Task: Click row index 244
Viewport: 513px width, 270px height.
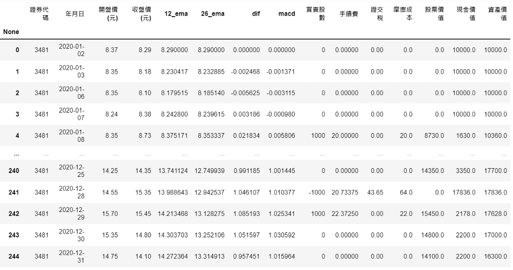Action: point(14,256)
